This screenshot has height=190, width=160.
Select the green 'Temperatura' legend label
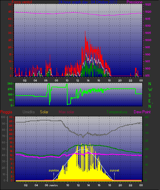coord(117,112)
